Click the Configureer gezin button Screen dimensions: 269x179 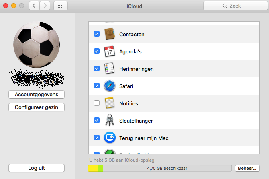click(37, 107)
